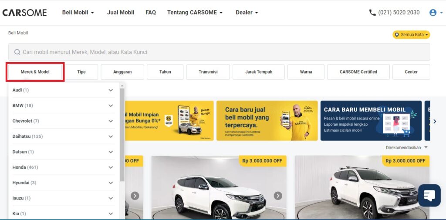Select the Chevrolet (7) brand text

[26, 121]
